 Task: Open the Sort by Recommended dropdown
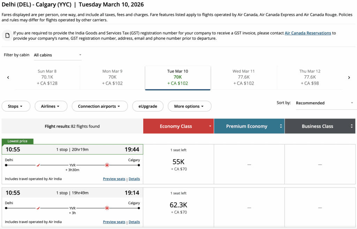point(324,103)
